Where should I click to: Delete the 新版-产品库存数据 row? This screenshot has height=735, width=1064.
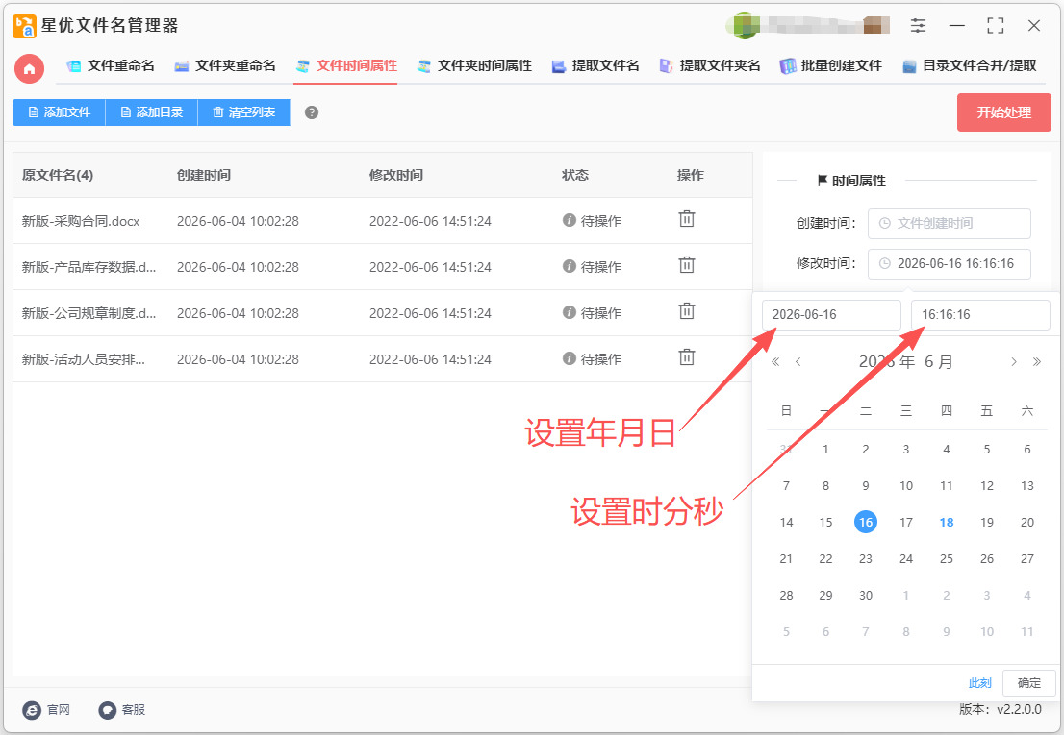[687, 265]
